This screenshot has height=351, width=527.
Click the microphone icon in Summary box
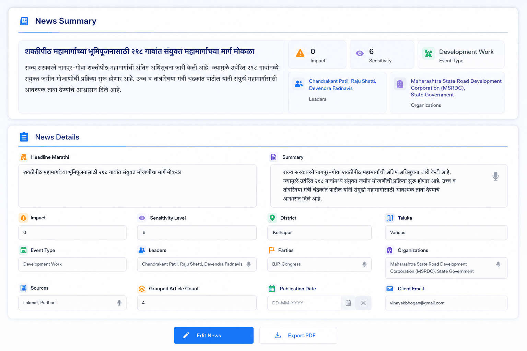pos(495,176)
